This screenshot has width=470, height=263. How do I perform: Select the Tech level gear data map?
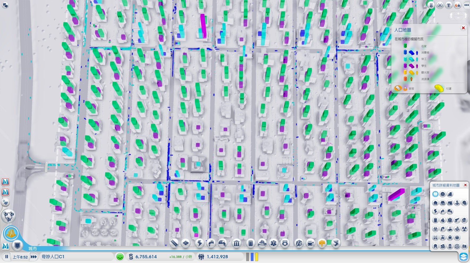point(464,203)
